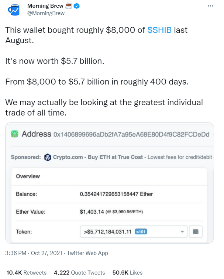The width and height of the screenshot is (224, 279).
Task: Click the coffee cup emoji beside name
Action: tap(69, 6)
